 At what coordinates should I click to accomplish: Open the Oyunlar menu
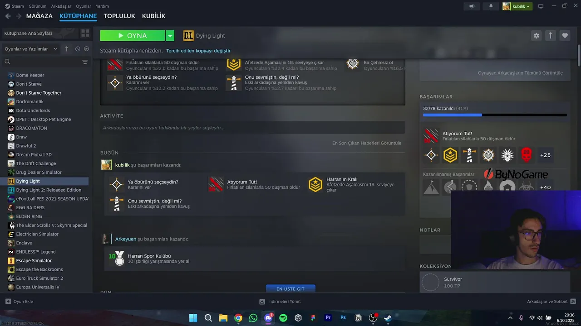(x=84, y=6)
